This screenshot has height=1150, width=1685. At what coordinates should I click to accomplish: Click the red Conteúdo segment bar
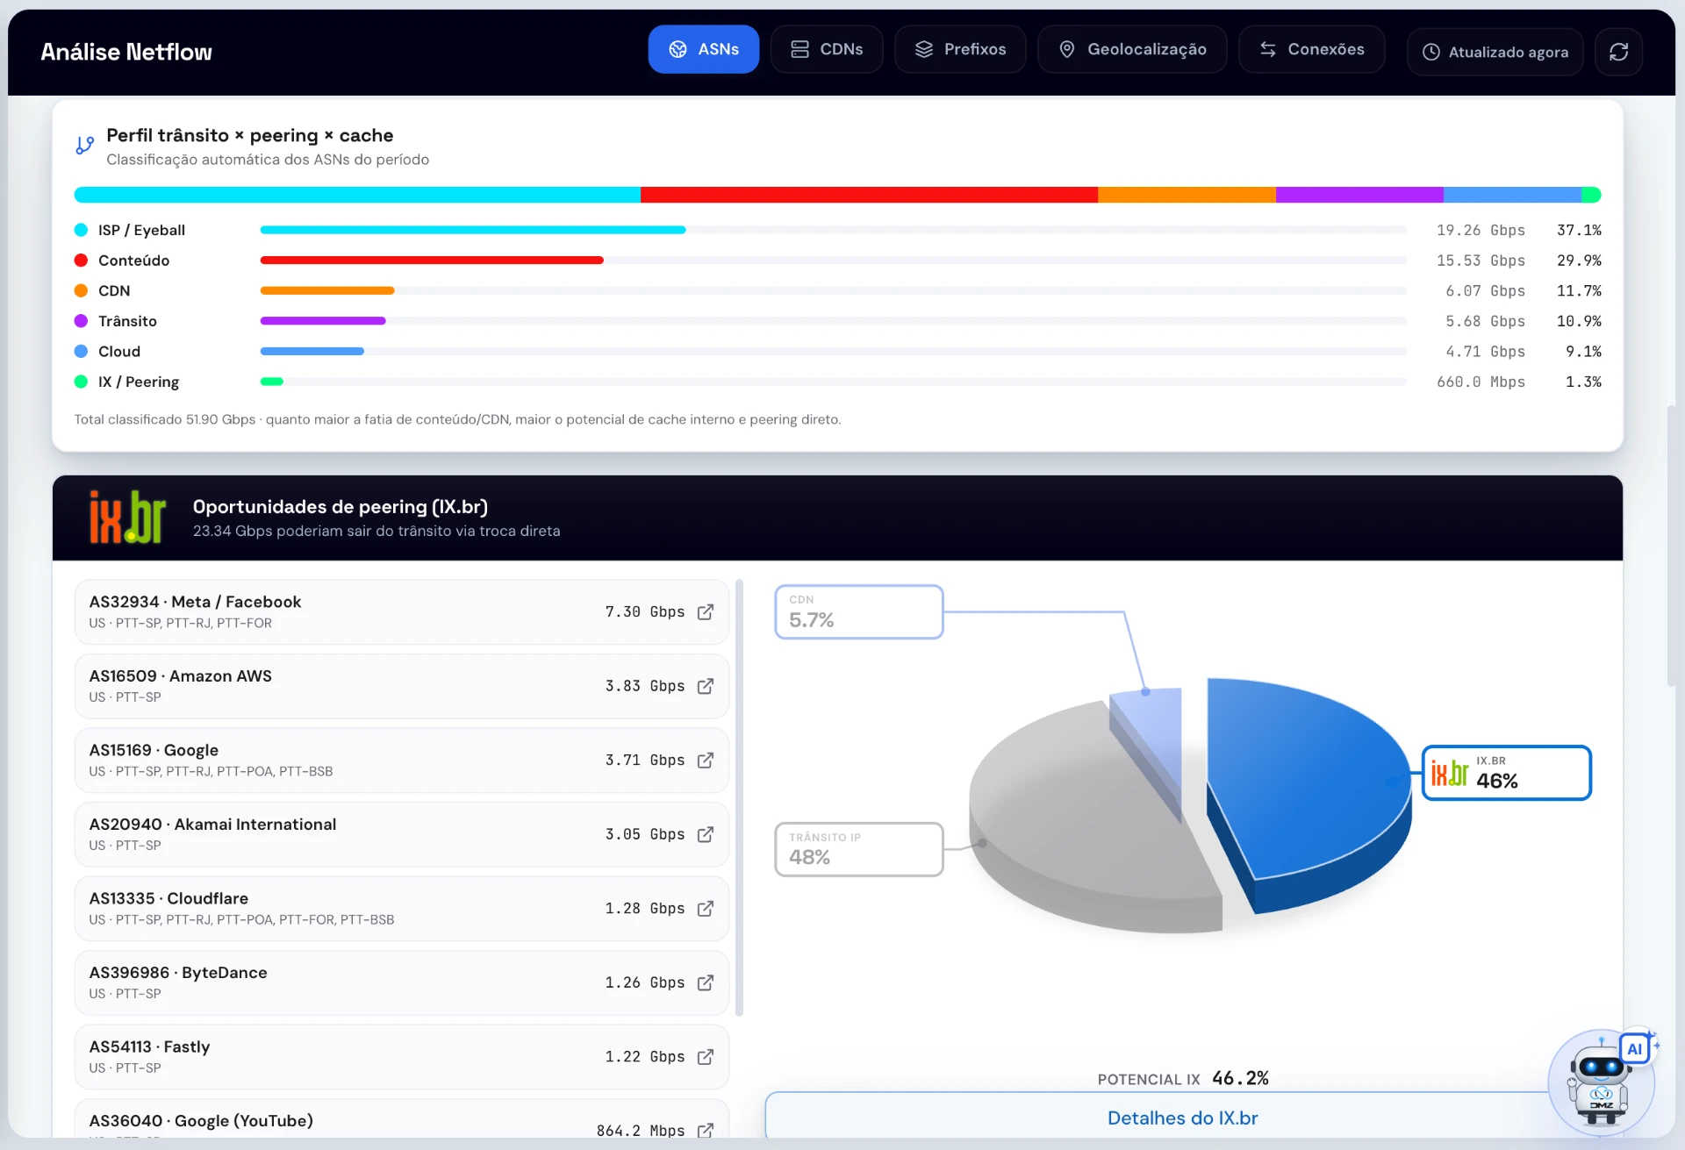[x=869, y=195]
